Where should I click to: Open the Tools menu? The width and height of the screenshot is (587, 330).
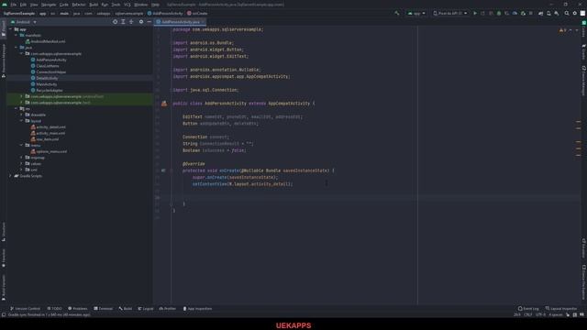[x=116, y=5]
